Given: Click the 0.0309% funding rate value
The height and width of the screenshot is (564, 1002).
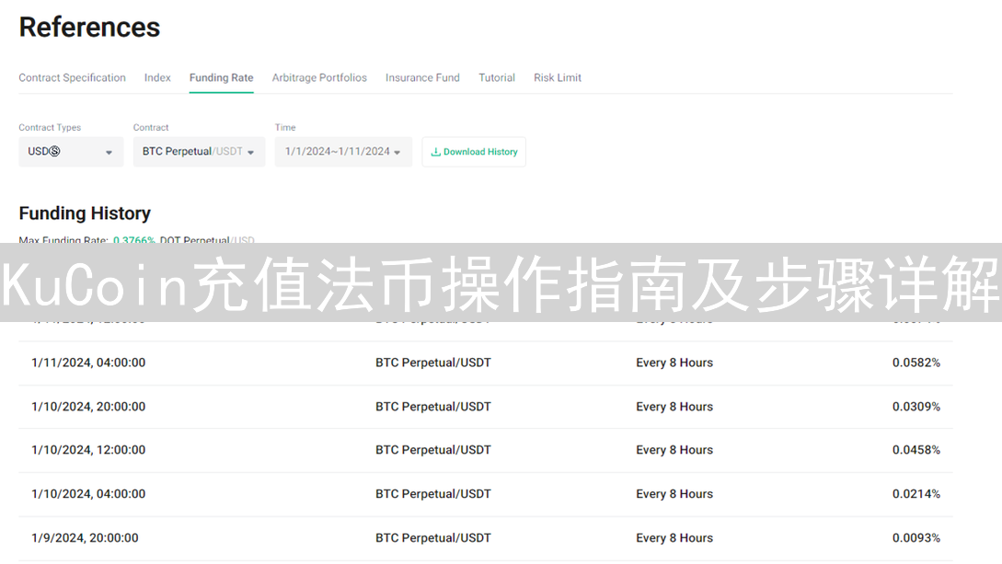Looking at the screenshot, I should tap(916, 407).
